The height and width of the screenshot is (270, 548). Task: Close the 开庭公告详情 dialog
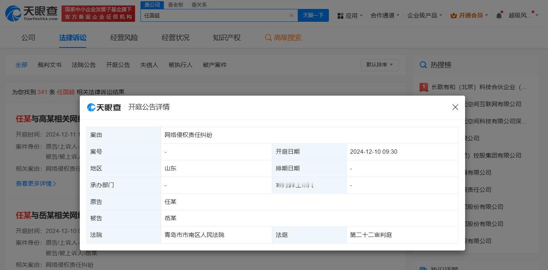(455, 107)
